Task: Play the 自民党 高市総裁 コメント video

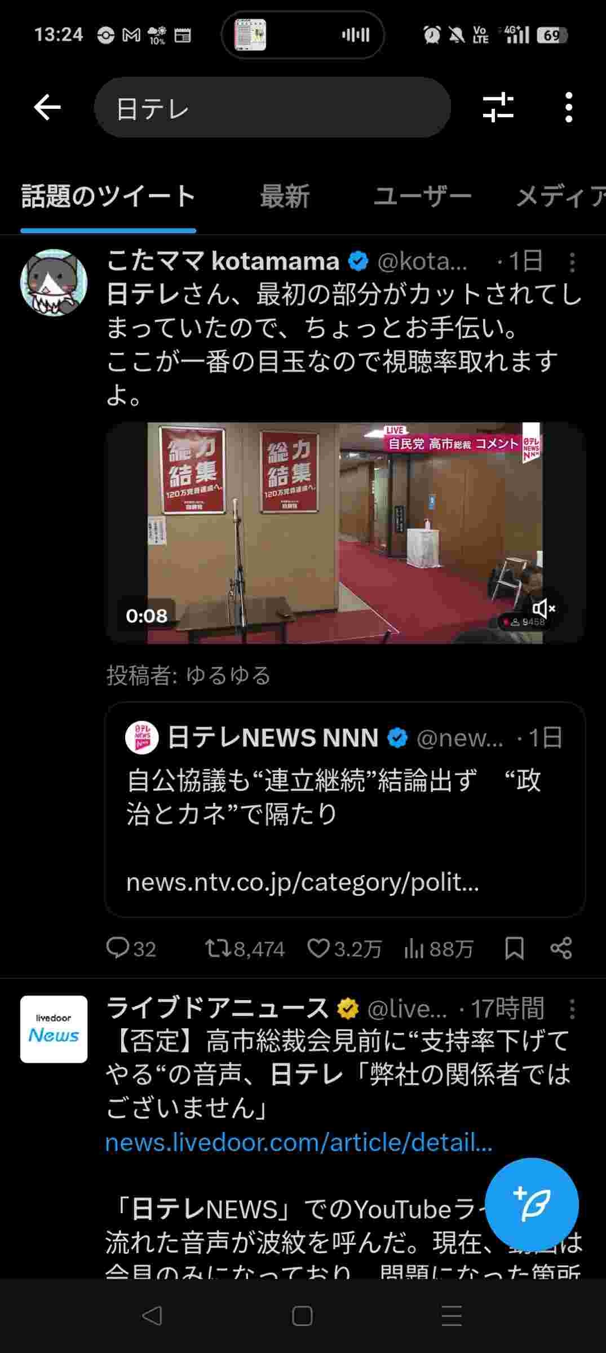Action: click(x=345, y=533)
